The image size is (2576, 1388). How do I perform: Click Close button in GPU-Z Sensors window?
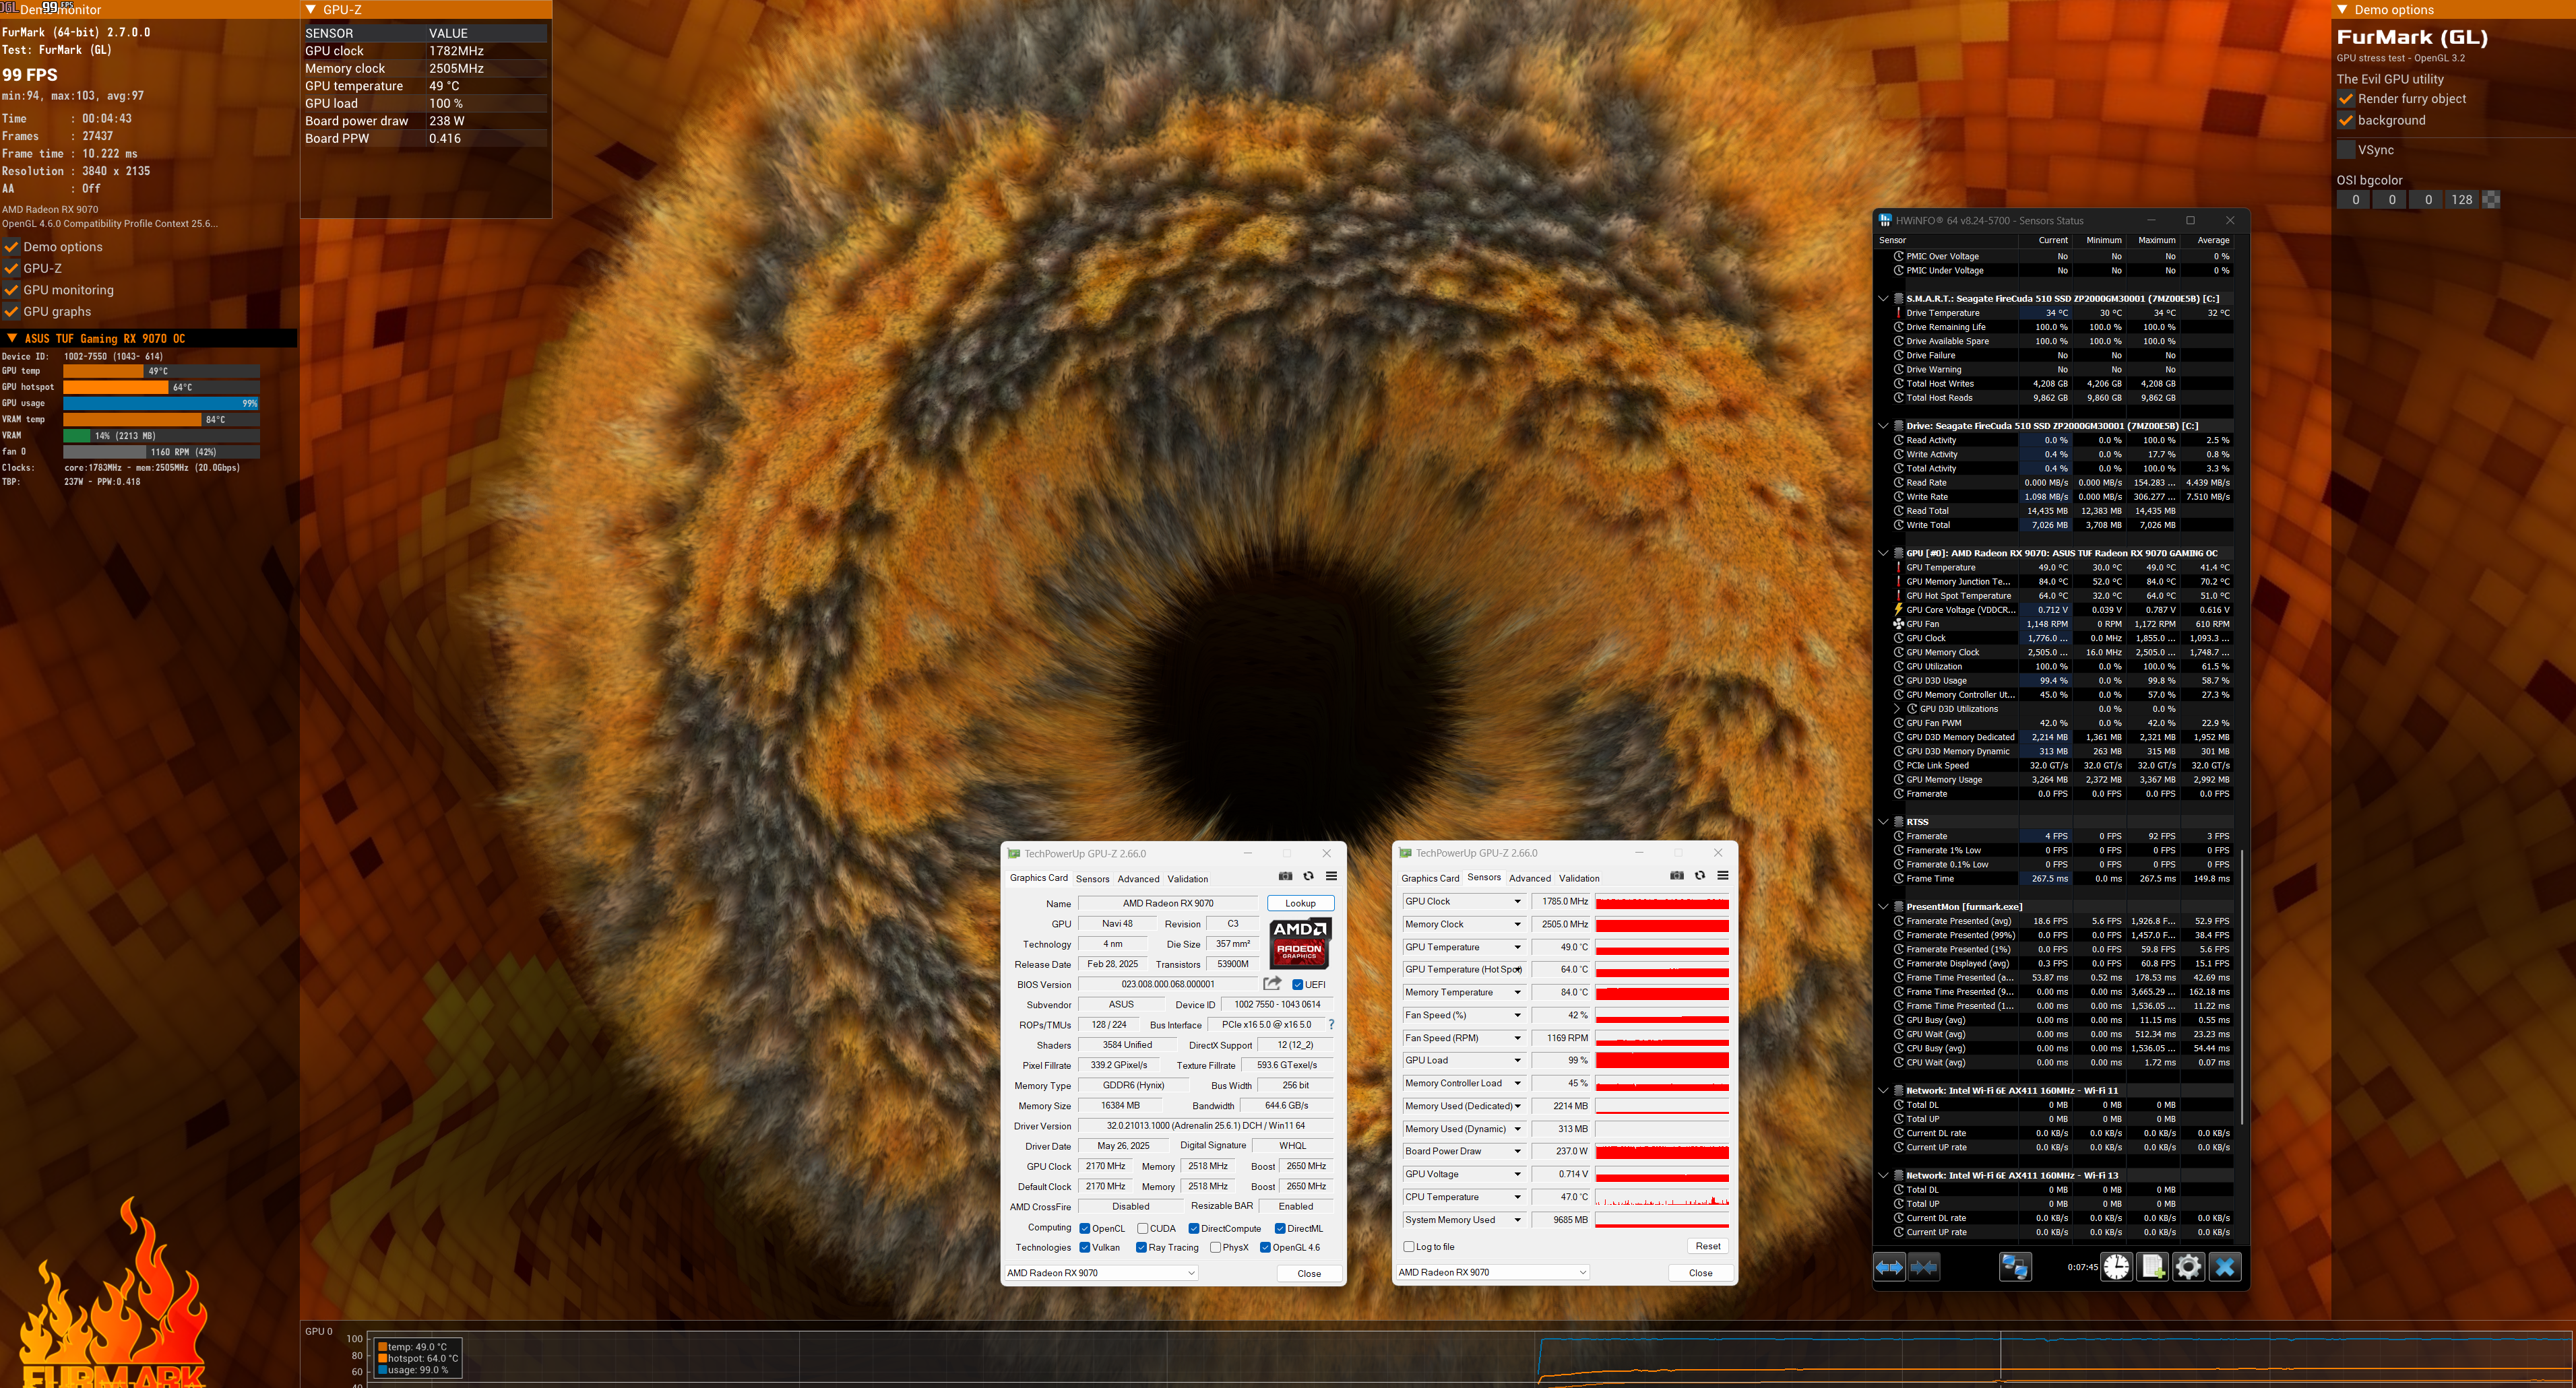coord(1700,1272)
